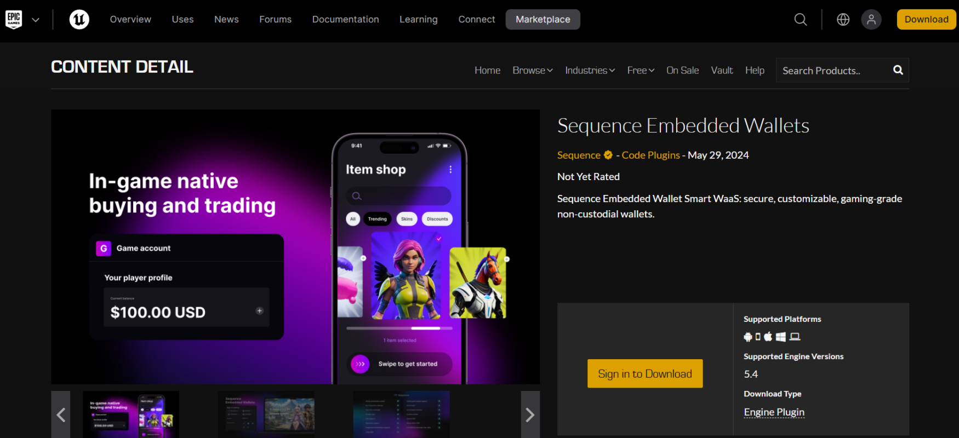Open the Uses nav item
The image size is (959, 438).
coord(182,20)
